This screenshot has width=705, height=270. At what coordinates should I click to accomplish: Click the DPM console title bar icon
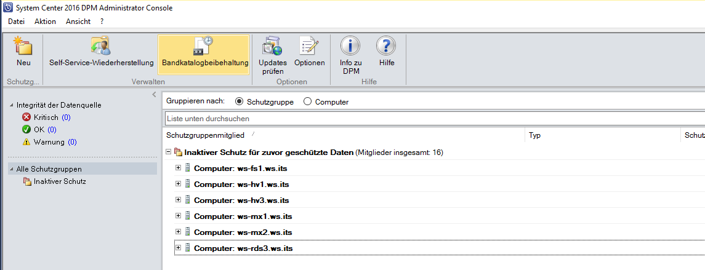click(x=7, y=7)
